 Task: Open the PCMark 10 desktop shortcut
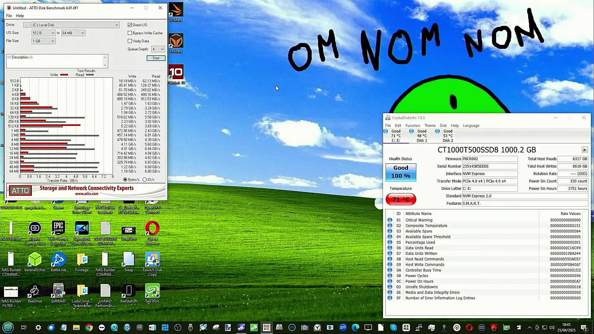pyautogui.click(x=176, y=75)
